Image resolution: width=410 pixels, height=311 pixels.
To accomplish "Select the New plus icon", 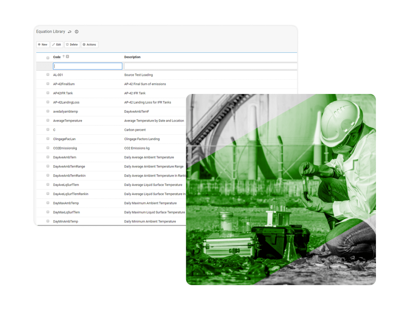I will [x=39, y=45].
